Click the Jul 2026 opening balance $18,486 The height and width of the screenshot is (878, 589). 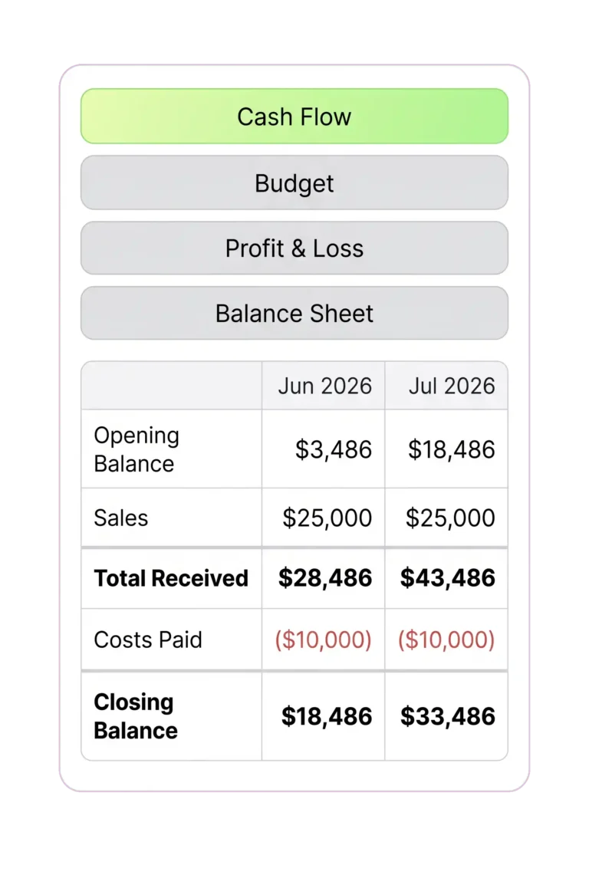[x=451, y=449]
